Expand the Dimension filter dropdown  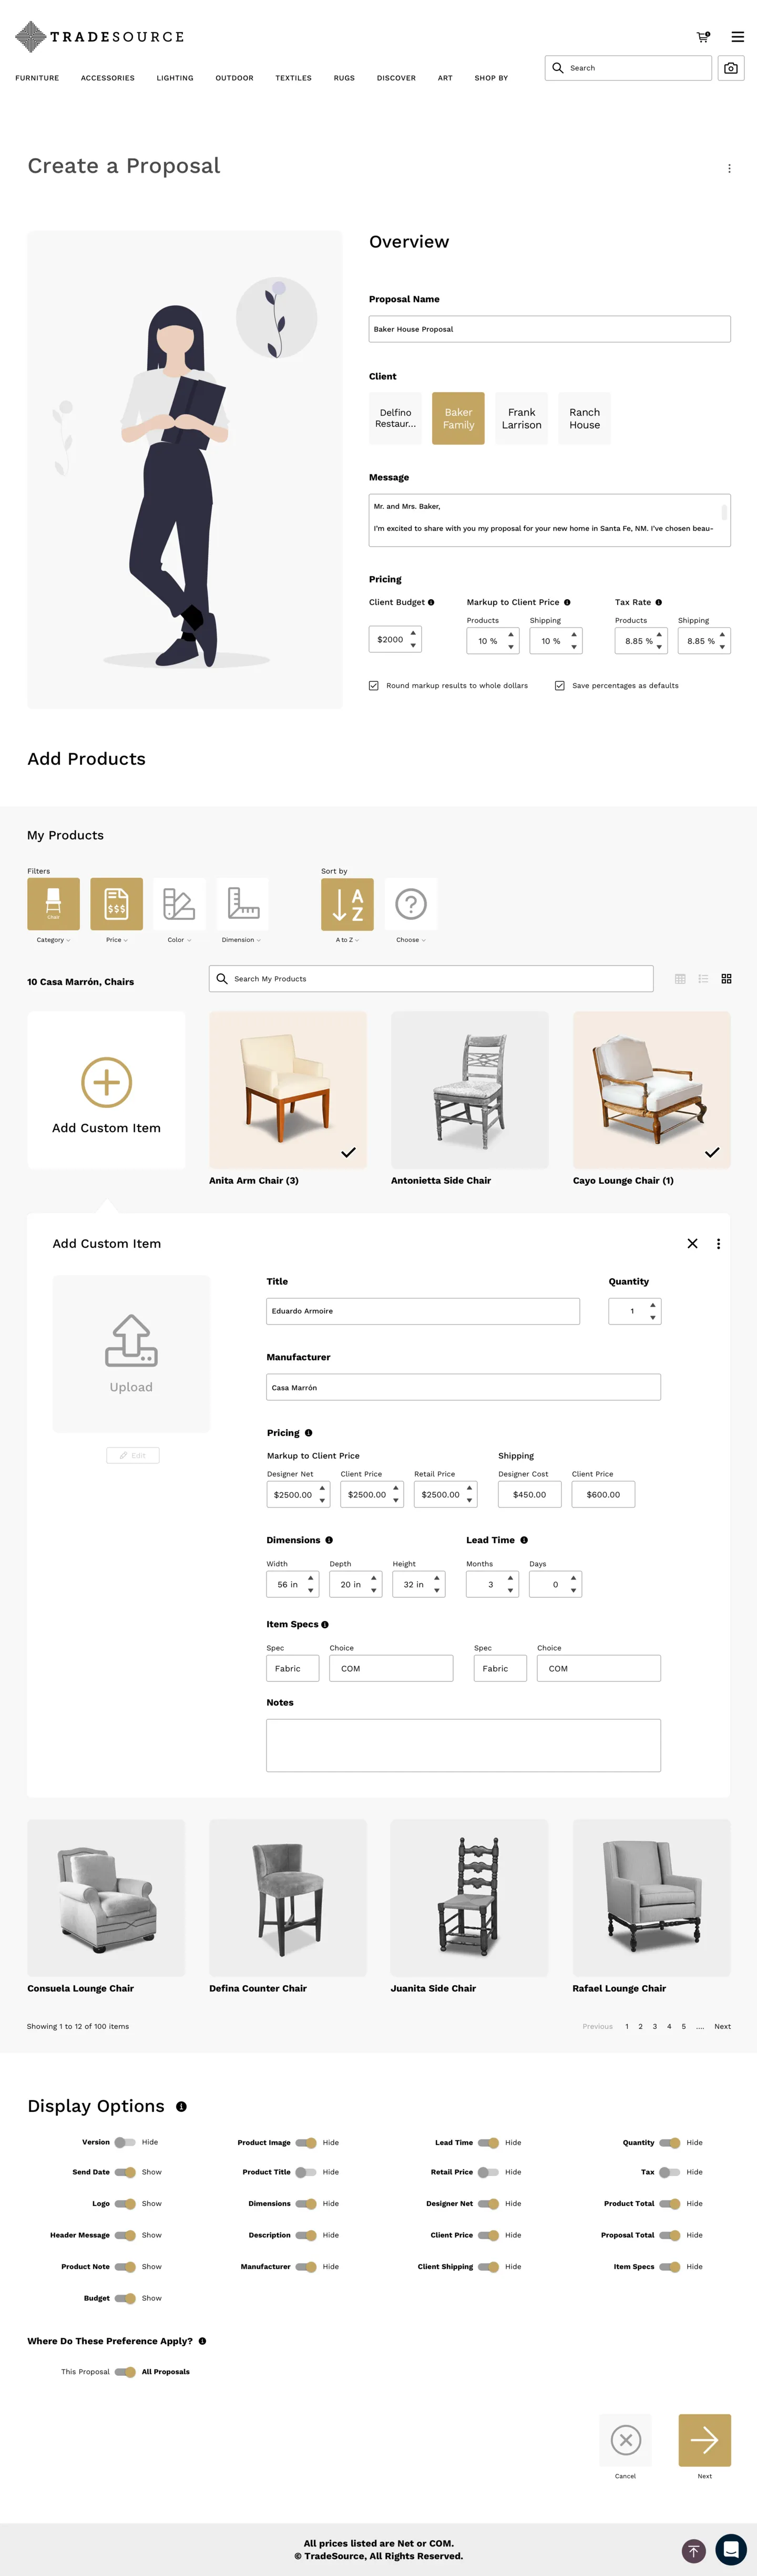click(241, 940)
